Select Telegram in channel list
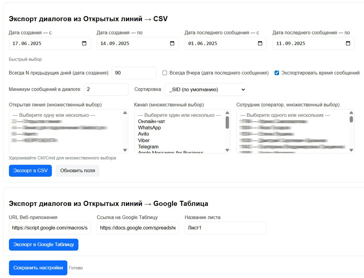Viewport: 364px width, 278px height. pos(148,147)
